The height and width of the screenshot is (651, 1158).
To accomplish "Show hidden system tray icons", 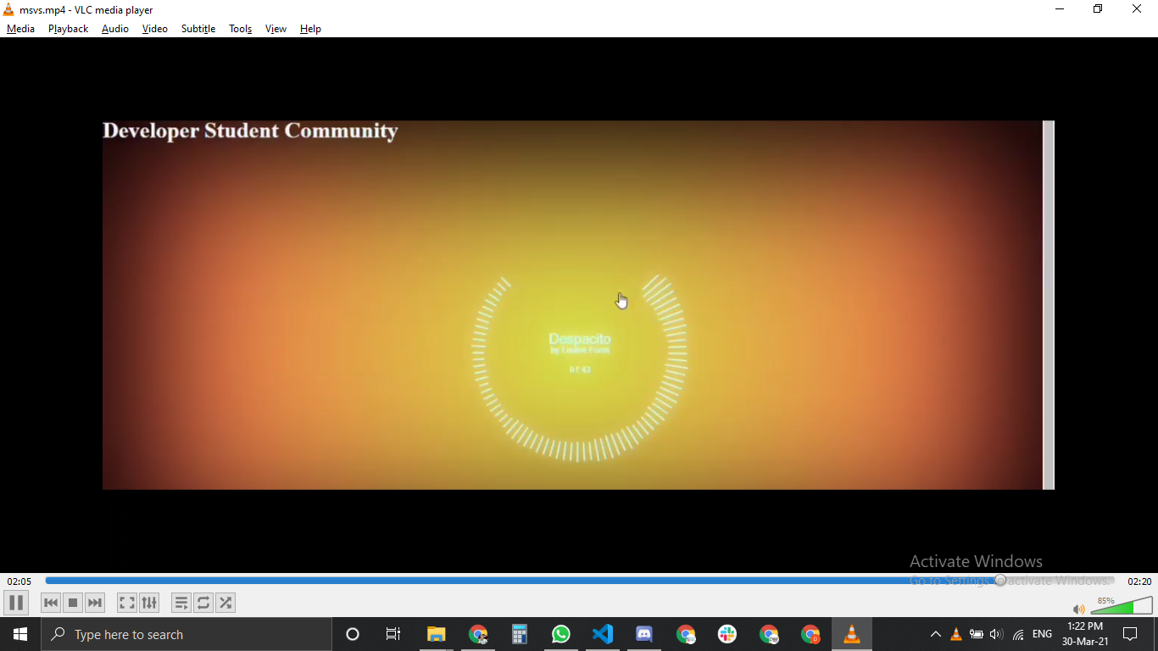I will 936,634.
